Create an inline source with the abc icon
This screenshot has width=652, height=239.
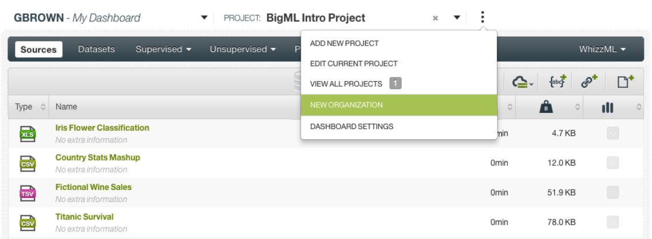pos(557,82)
